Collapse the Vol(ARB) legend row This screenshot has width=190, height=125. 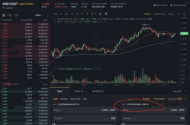click(55, 69)
